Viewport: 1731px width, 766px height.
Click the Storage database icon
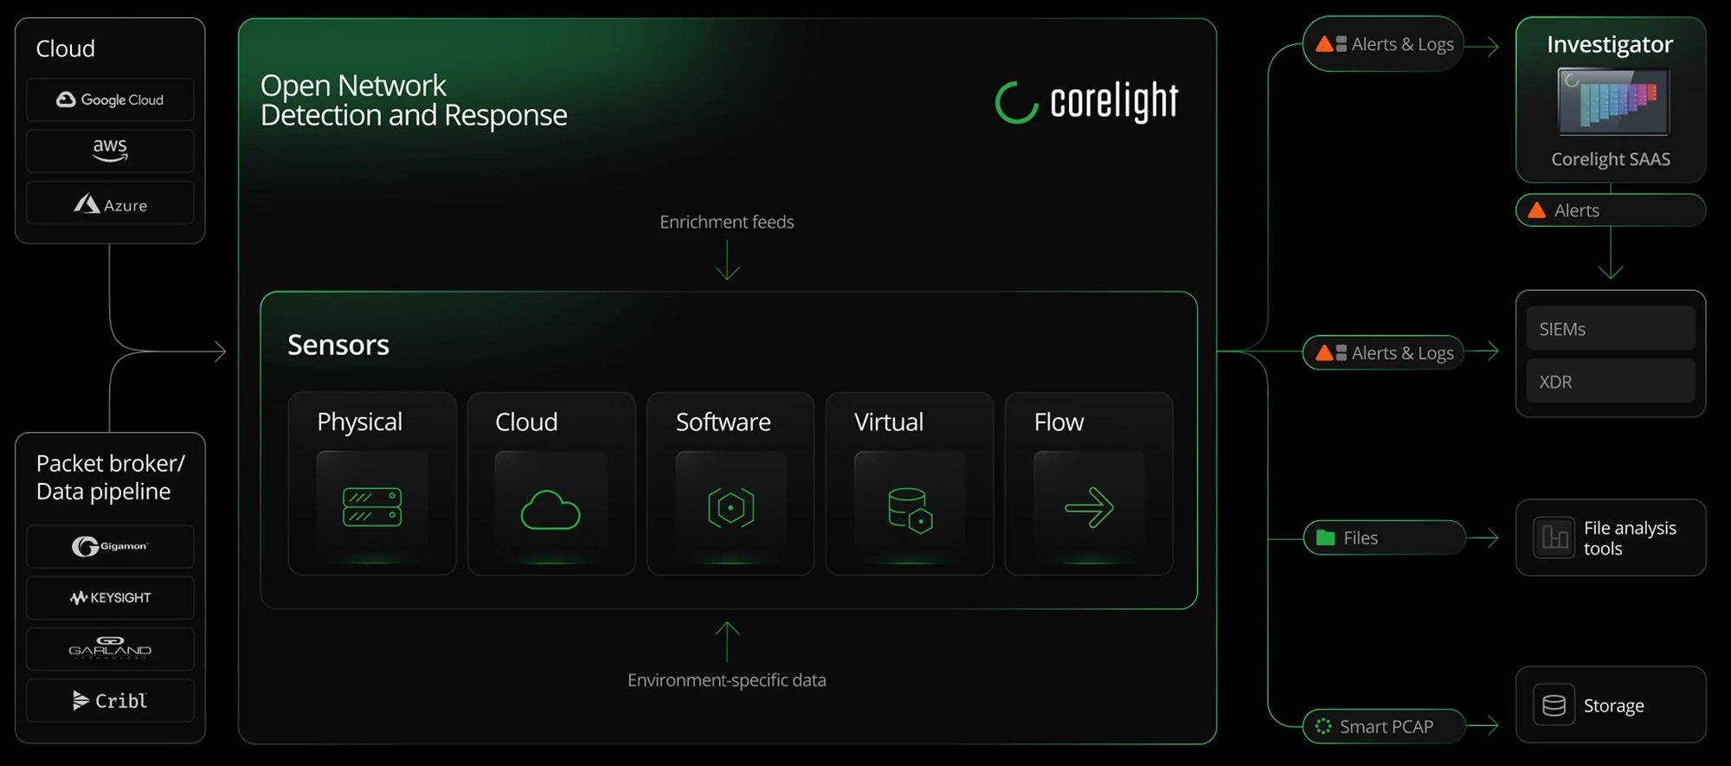coord(1554,705)
